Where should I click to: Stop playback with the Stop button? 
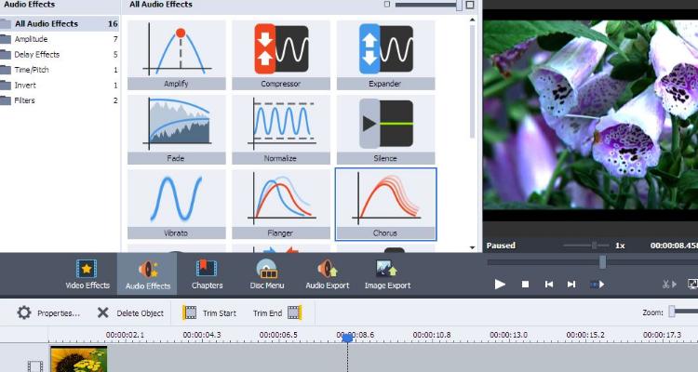pos(525,285)
